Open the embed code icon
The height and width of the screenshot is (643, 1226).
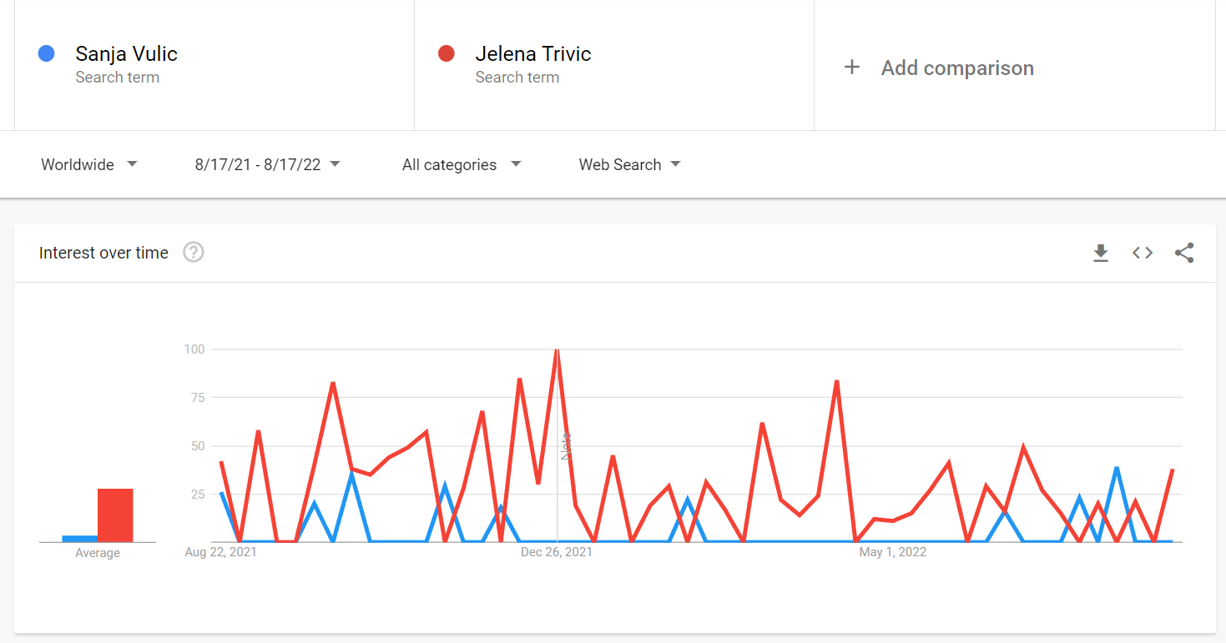[x=1143, y=253]
